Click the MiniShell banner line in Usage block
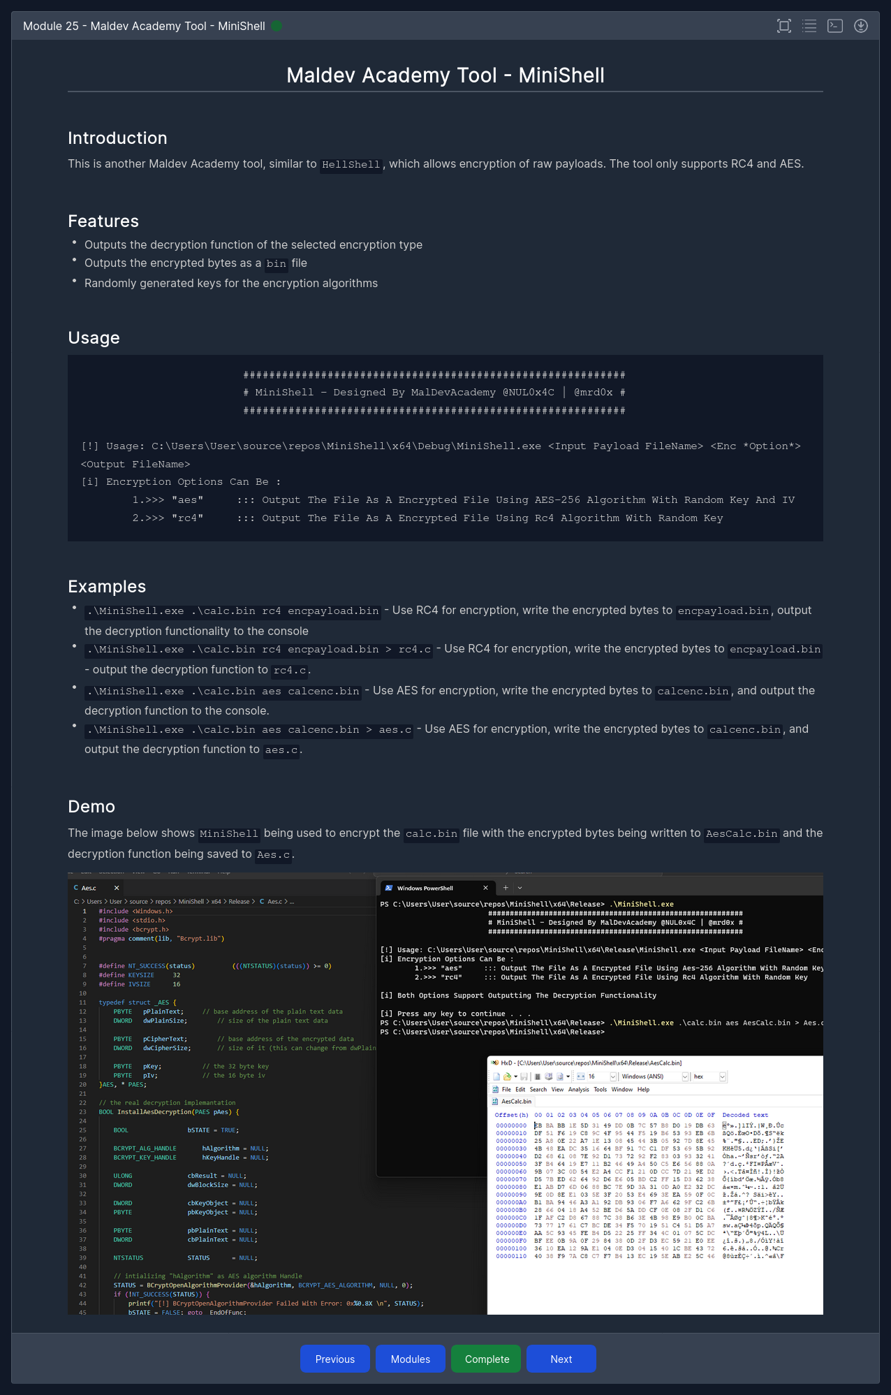 [x=434, y=393]
